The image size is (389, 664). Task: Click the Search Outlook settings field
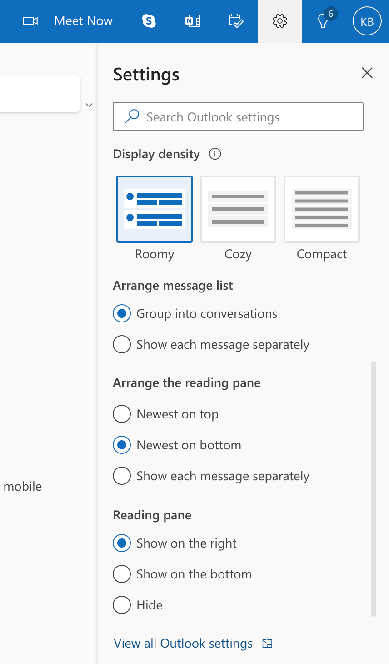(x=238, y=116)
